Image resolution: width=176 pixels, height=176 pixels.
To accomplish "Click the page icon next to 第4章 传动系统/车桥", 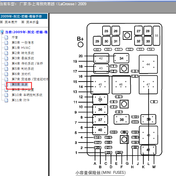I will 6,63.
